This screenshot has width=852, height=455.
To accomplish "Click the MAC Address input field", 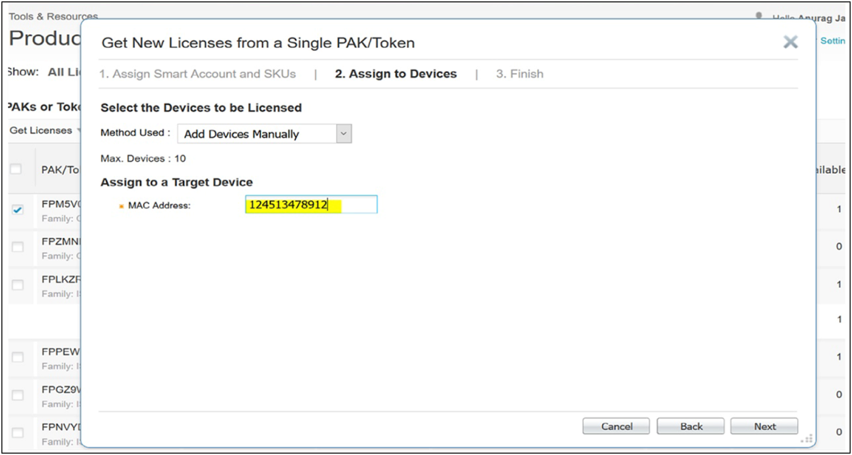I will 311,205.
